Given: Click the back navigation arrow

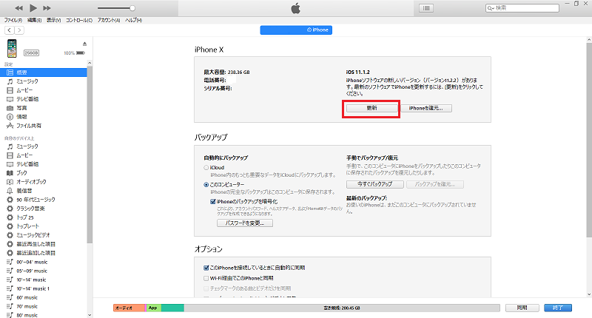Looking at the screenshot, I should pos(10,30).
